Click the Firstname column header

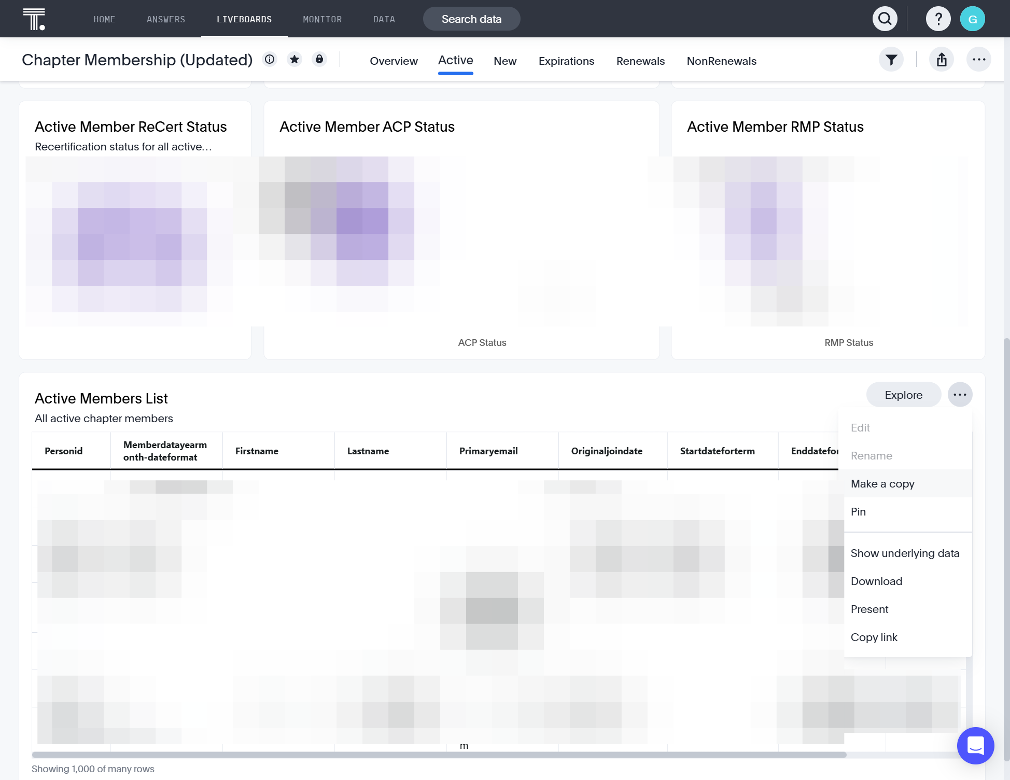[278, 451]
